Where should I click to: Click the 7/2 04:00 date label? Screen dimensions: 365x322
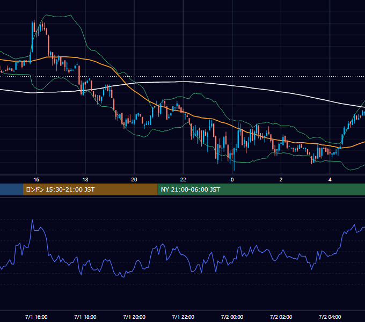pyautogui.click(x=330, y=317)
